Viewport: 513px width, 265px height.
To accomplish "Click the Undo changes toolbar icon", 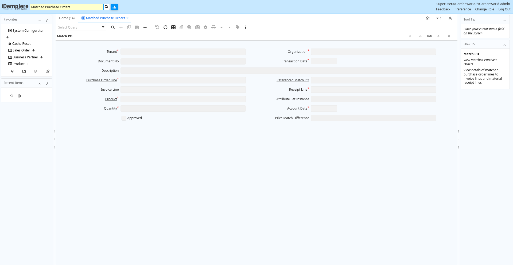I will pyautogui.click(x=157, y=27).
